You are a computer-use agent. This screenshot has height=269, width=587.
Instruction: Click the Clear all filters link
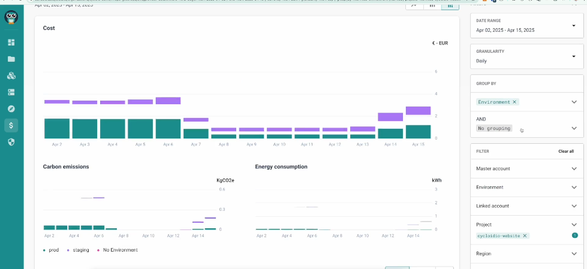[565, 152]
